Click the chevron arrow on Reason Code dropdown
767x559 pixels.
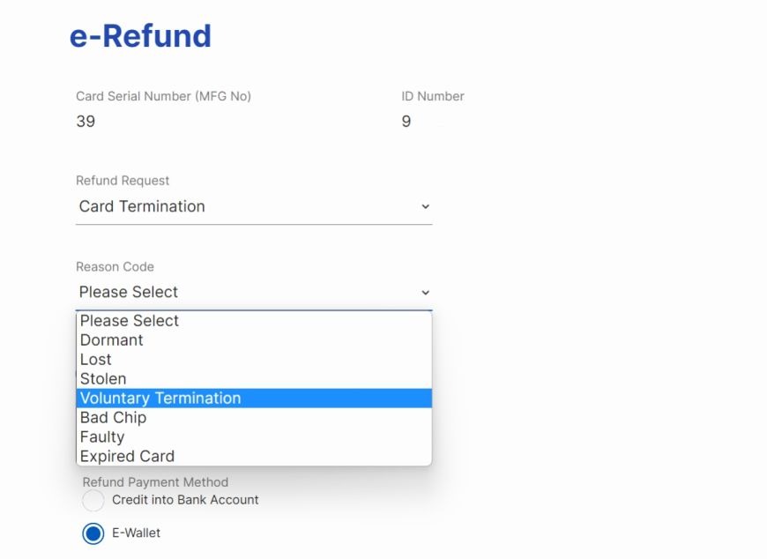point(425,292)
